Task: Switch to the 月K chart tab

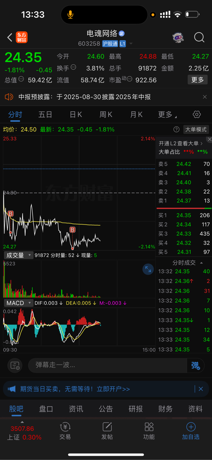Action: click(x=136, y=114)
